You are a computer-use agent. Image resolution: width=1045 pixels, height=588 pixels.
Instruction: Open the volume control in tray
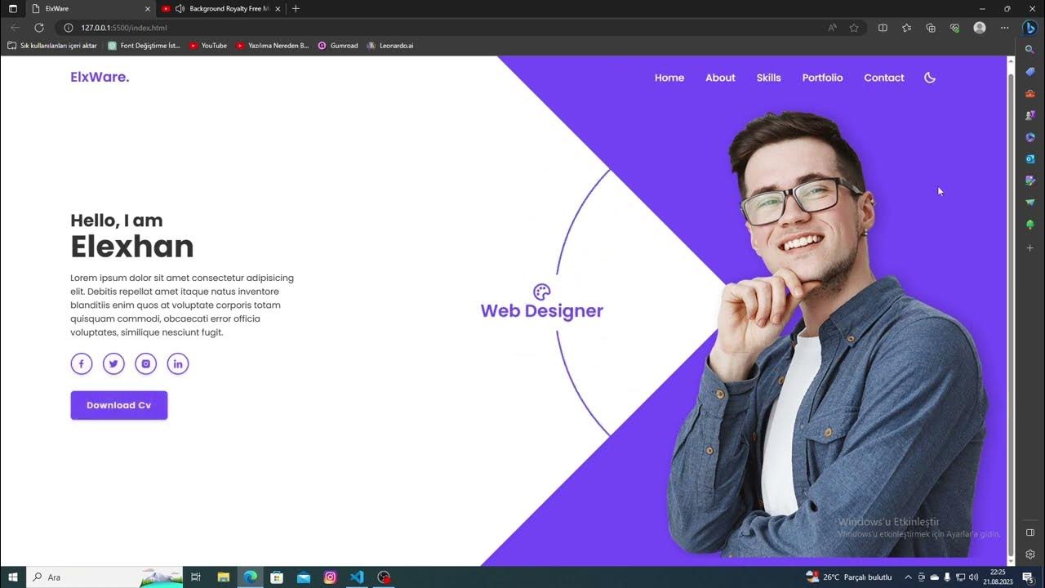tap(973, 577)
